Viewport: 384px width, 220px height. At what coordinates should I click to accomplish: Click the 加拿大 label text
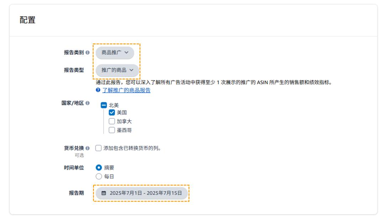tap(124, 122)
